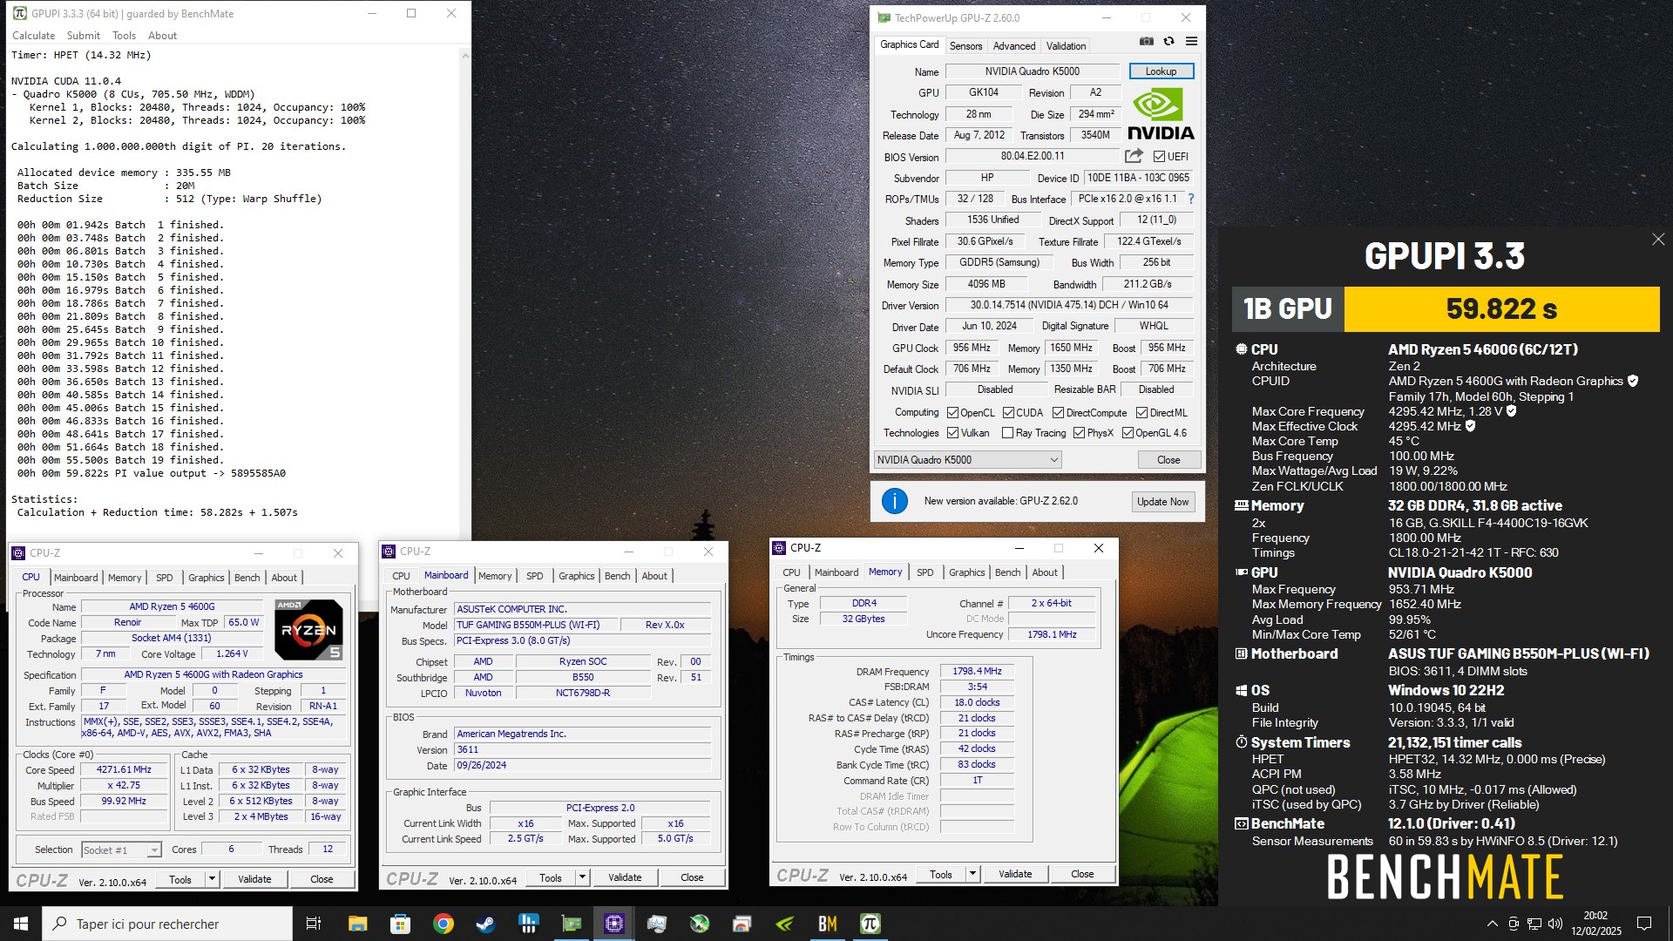Switch to BenchMate via its BM taskbar icon
Screen dimensions: 1673x941
coord(827,924)
